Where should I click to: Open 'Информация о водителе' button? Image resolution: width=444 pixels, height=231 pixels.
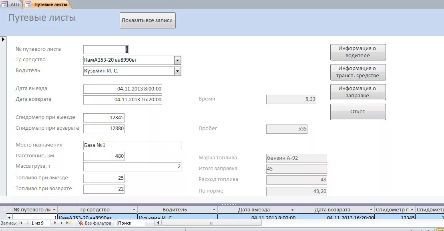pos(358,52)
